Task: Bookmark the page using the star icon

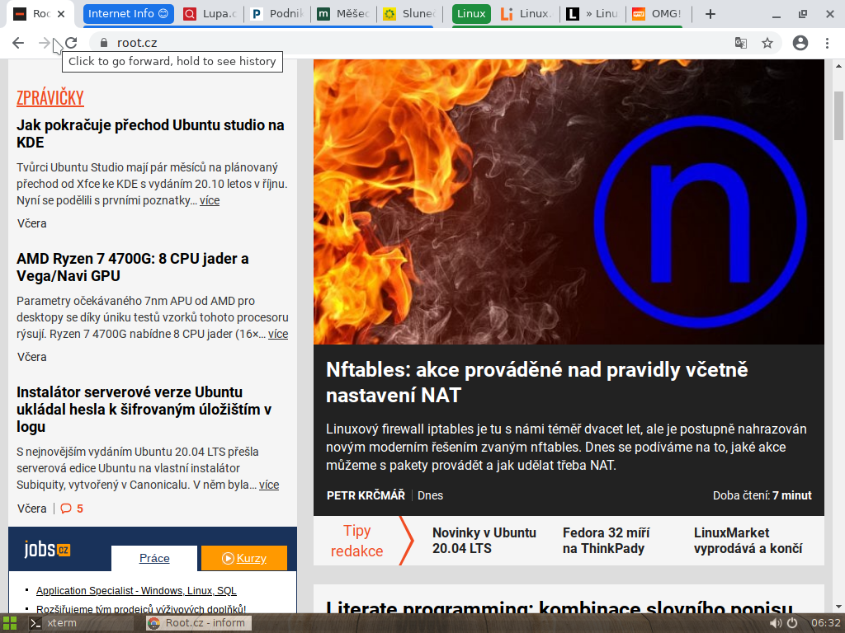Action: pyautogui.click(x=768, y=42)
